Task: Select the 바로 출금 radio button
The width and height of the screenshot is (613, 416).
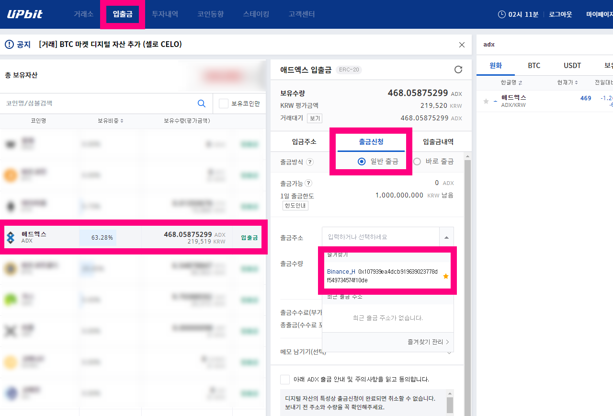Action: pos(417,162)
